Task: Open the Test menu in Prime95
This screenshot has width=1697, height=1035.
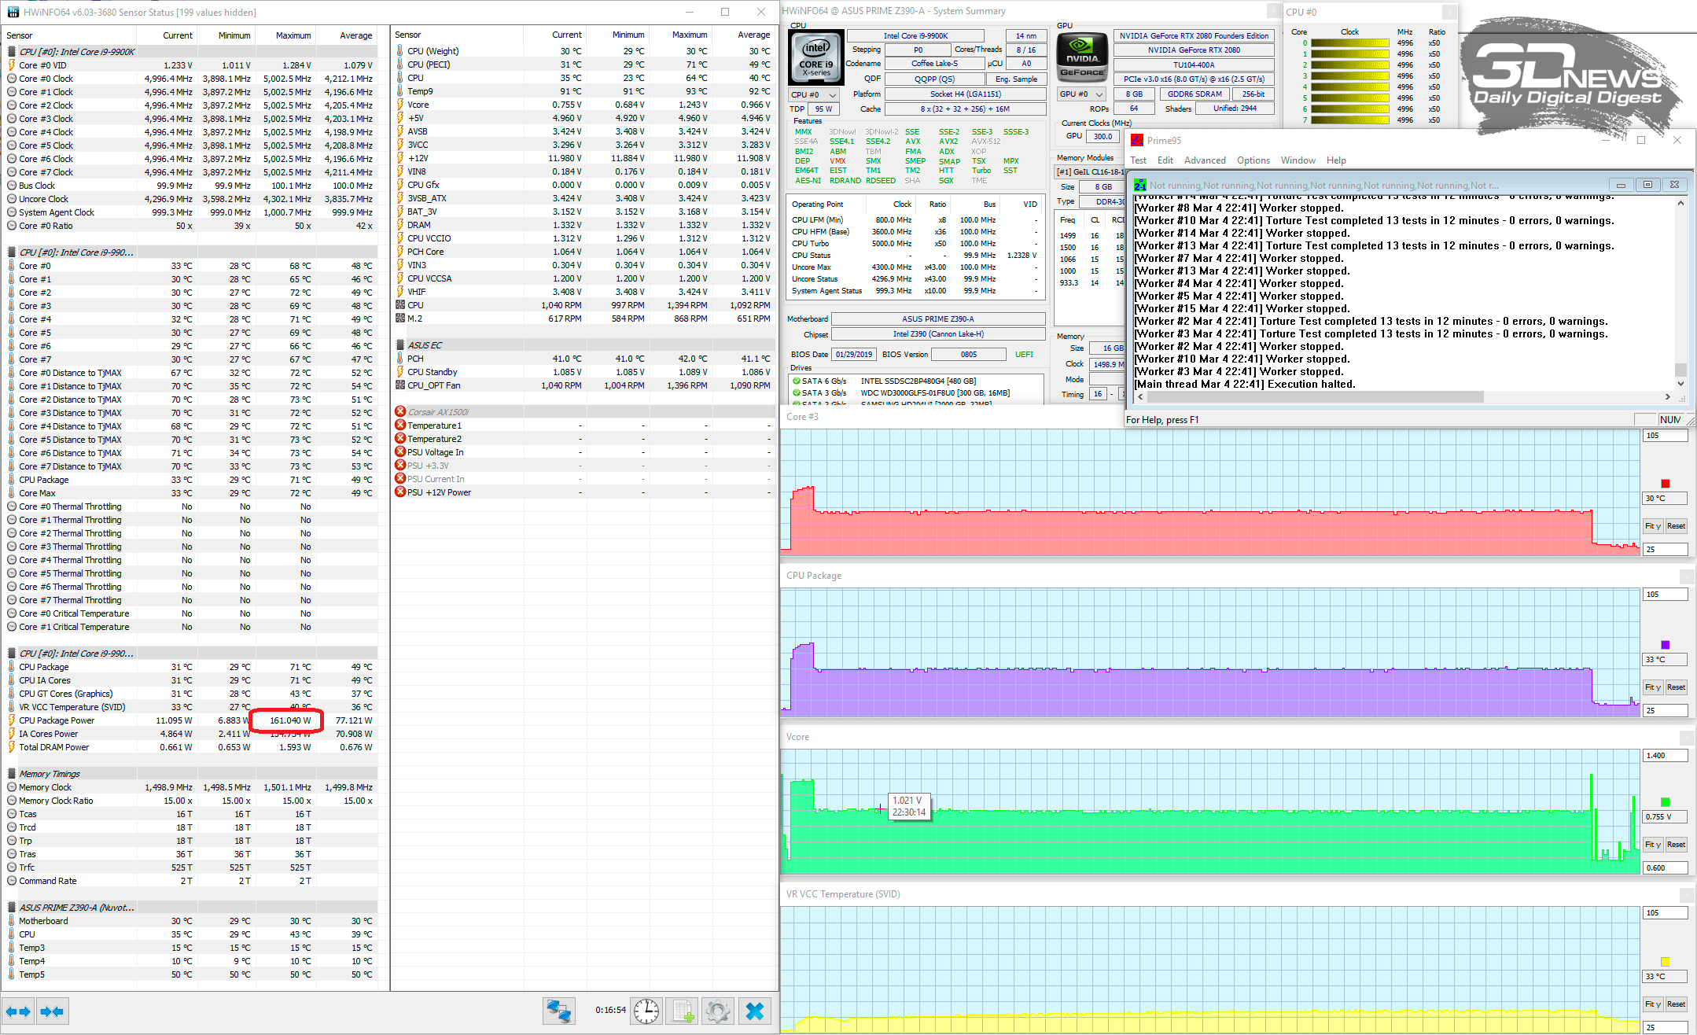Action: coord(1138,160)
